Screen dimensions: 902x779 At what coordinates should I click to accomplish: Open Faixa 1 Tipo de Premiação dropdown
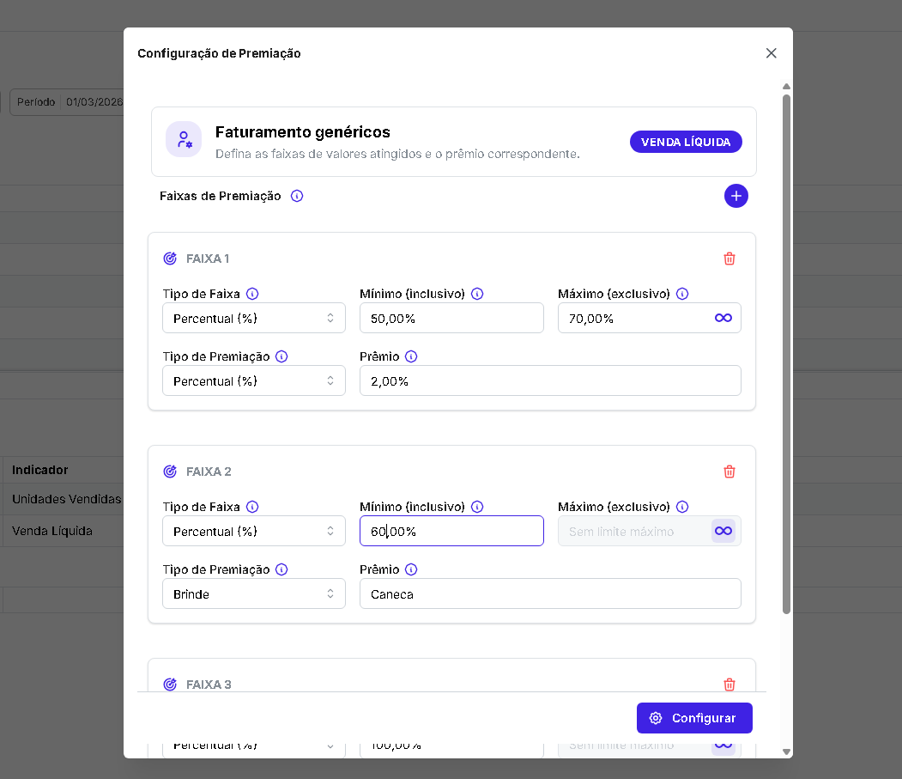(254, 380)
